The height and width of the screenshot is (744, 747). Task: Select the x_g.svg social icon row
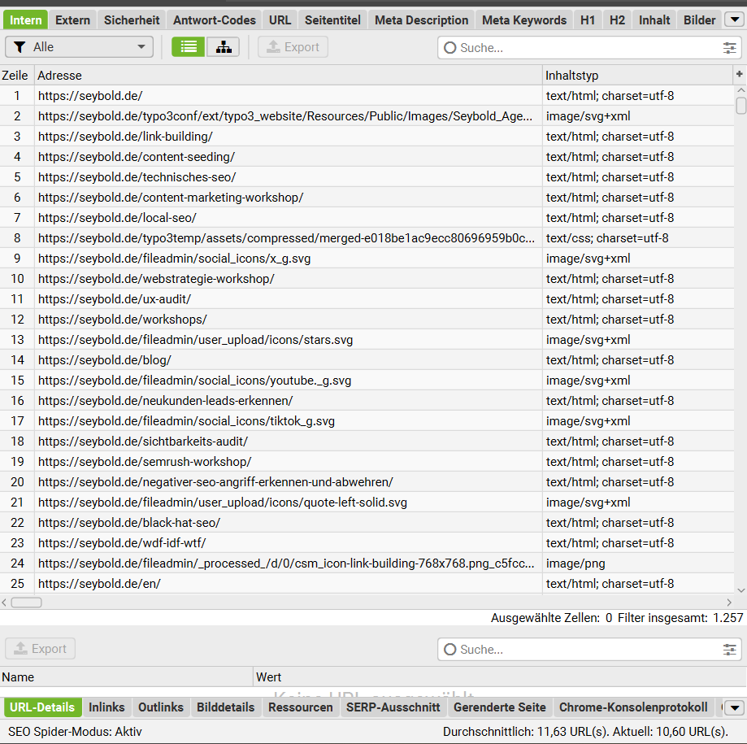(x=367, y=259)
